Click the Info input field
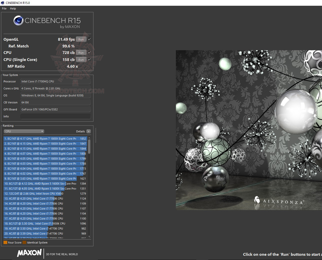This screenshot has width=322, height=260. coord(55,116)
